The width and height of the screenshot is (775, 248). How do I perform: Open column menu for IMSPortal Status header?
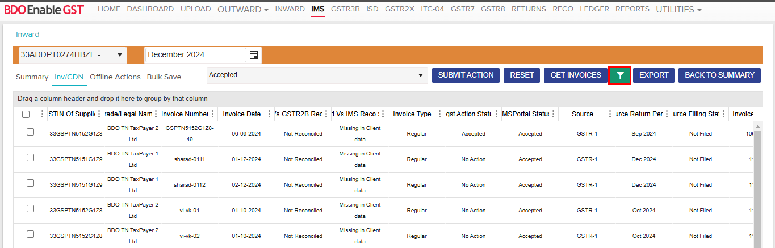click(554, 114)
